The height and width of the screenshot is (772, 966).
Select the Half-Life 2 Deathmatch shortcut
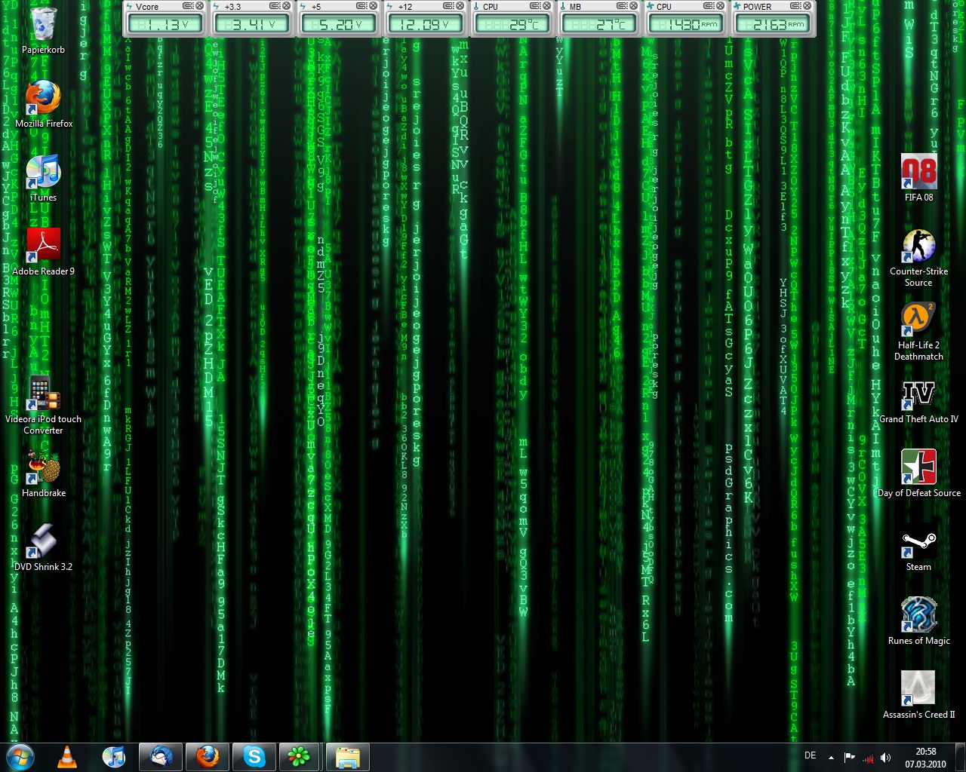pyautogui.click(x=918, y=331)
